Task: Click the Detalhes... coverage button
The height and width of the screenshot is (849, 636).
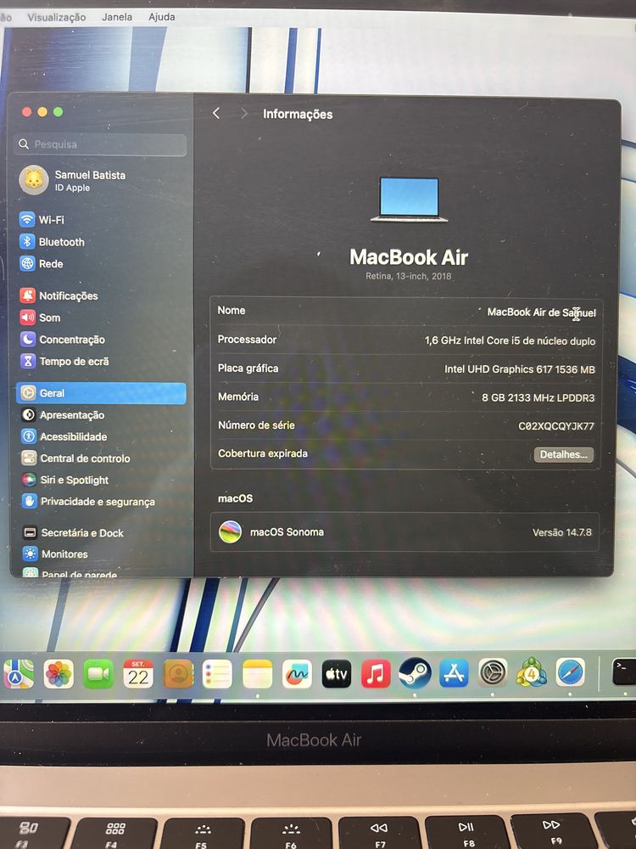Action: coord(564,454)
